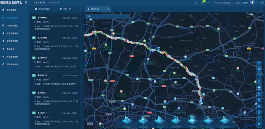Open the 隐患排查 magnifier icon in bottom dock

pos(209,121)
